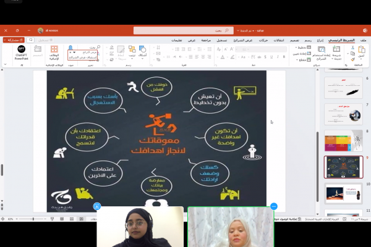Select the selected slide 9 thumbnail
Image resolution: width=371 pixels, height=247 pixels.
[x=343, y=166]
